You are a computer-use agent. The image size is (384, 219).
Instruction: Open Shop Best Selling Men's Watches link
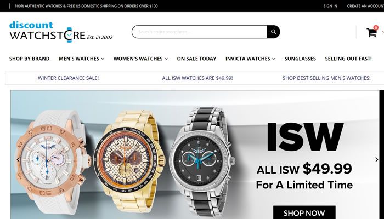[326, 78]
